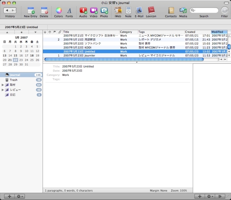Open the bottom-left gear action menu
The image size is (231, 200).
20,196
